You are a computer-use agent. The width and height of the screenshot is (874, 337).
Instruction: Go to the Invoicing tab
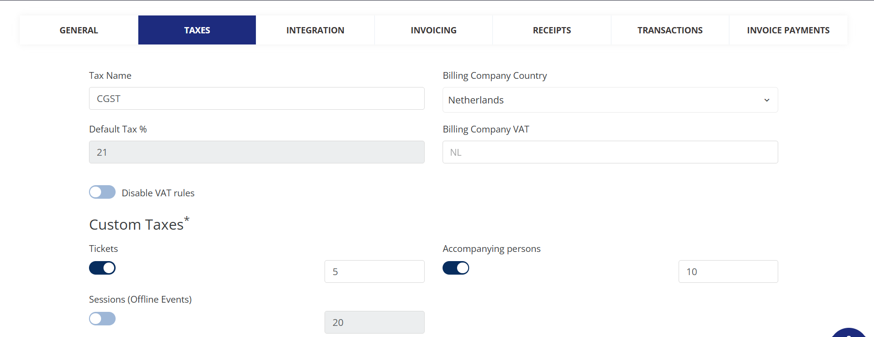433,30
